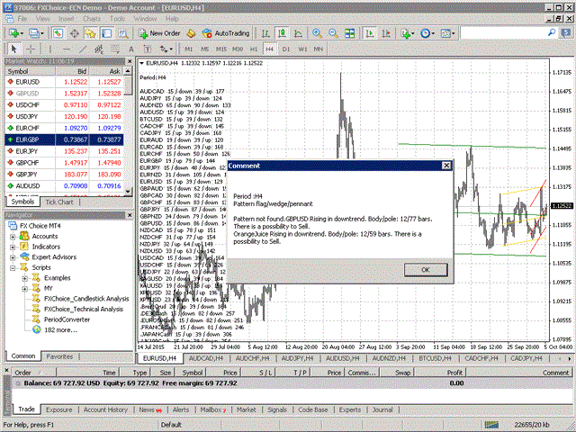
Task: Expand the Examples scripts folder
Action: [25, 278]
